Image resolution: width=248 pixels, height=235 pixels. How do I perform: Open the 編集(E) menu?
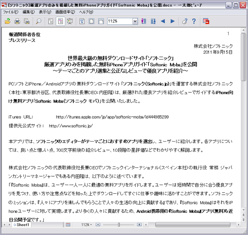[x=28, y=12]
